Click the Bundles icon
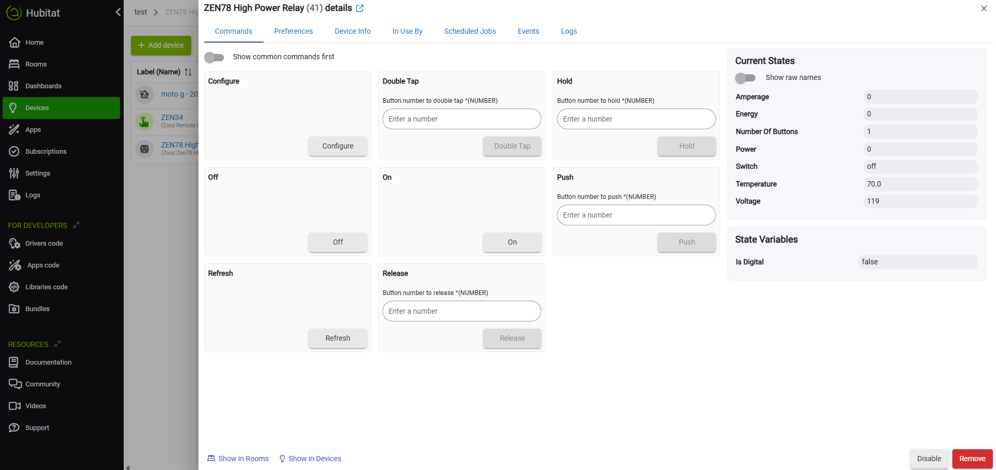Viewport: 996px width, 470px height. click(14, 309)
